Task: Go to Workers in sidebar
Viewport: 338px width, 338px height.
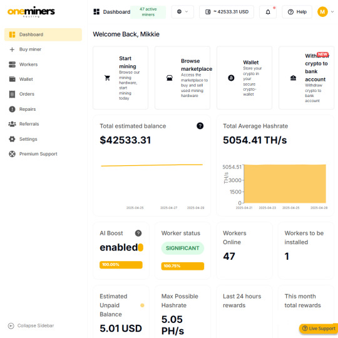Action: click(43, 64)
